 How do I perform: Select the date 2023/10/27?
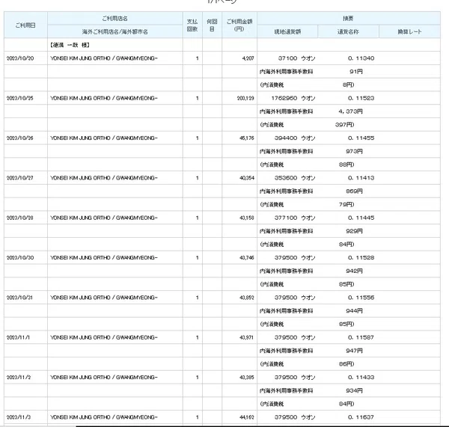20,178
